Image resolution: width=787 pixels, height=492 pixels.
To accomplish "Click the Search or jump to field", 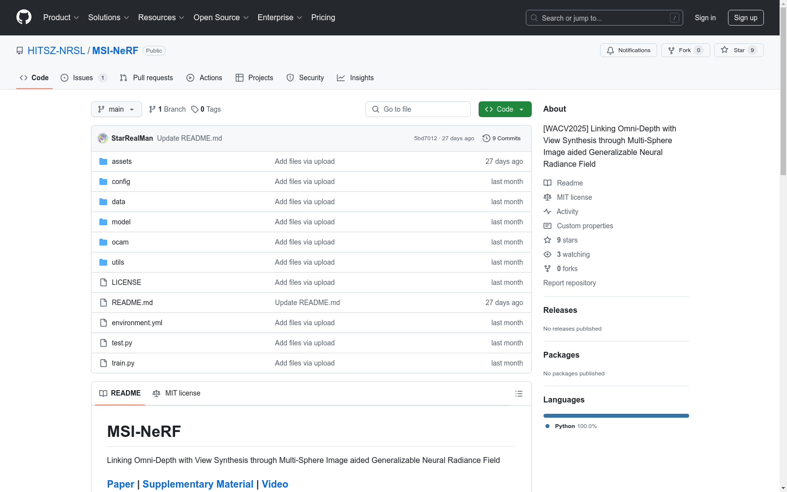I will (x=605, y=18).
